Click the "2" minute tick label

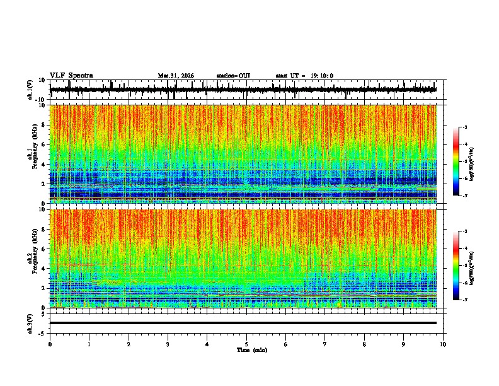129,344
